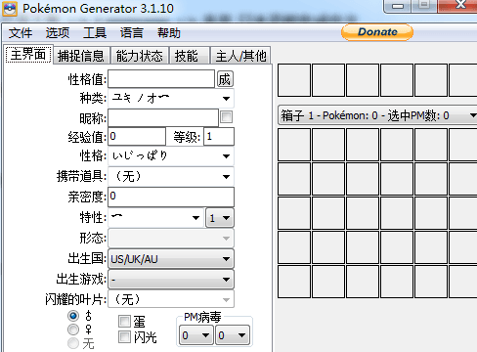Expand the 出生游戏 origin game dropdown
The width and height of the screenshot is (477, 352).
coord(171,280)
